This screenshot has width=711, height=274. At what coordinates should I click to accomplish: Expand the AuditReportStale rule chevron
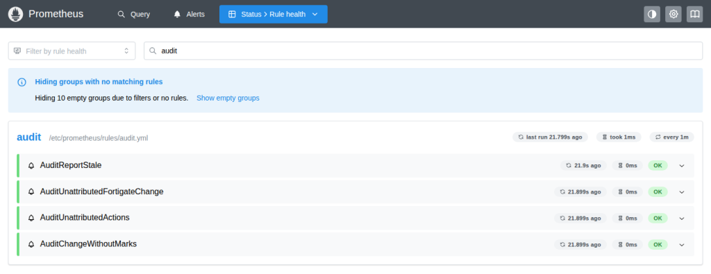(x=681, y=166)
